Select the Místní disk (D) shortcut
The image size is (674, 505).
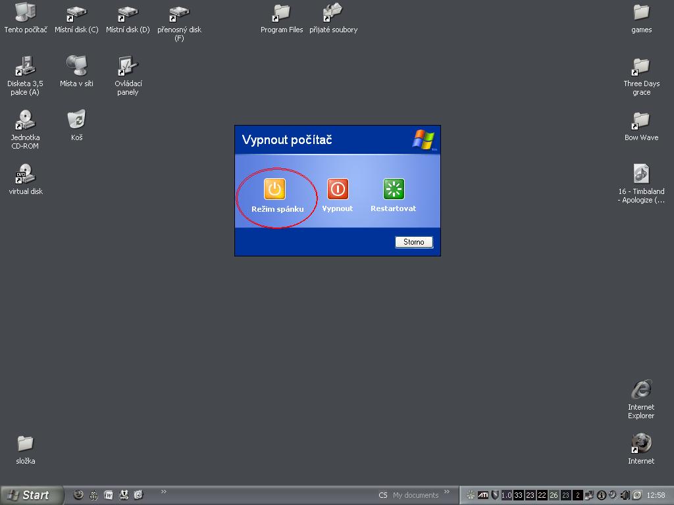pyautogui.click(x=128, y=18)
